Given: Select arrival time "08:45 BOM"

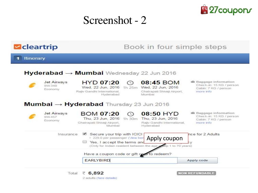Looking at the screenshot, I should coord(160,82).
